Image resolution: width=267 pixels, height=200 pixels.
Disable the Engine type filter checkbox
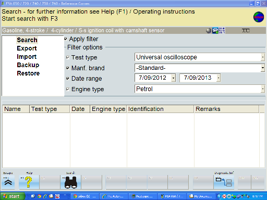[x=68, y=89]
